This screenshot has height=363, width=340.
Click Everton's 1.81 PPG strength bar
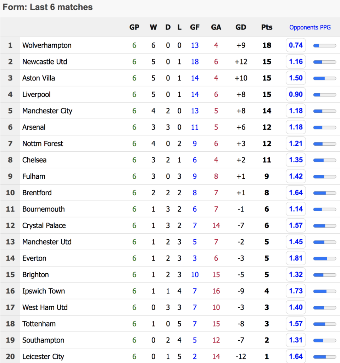point(324,259)
